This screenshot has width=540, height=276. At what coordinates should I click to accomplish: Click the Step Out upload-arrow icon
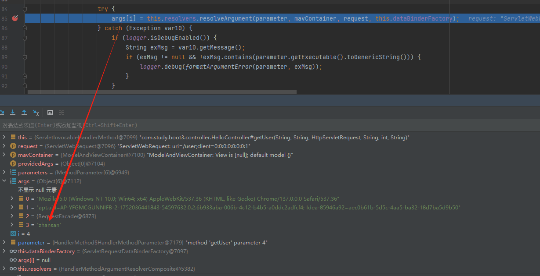24,113
